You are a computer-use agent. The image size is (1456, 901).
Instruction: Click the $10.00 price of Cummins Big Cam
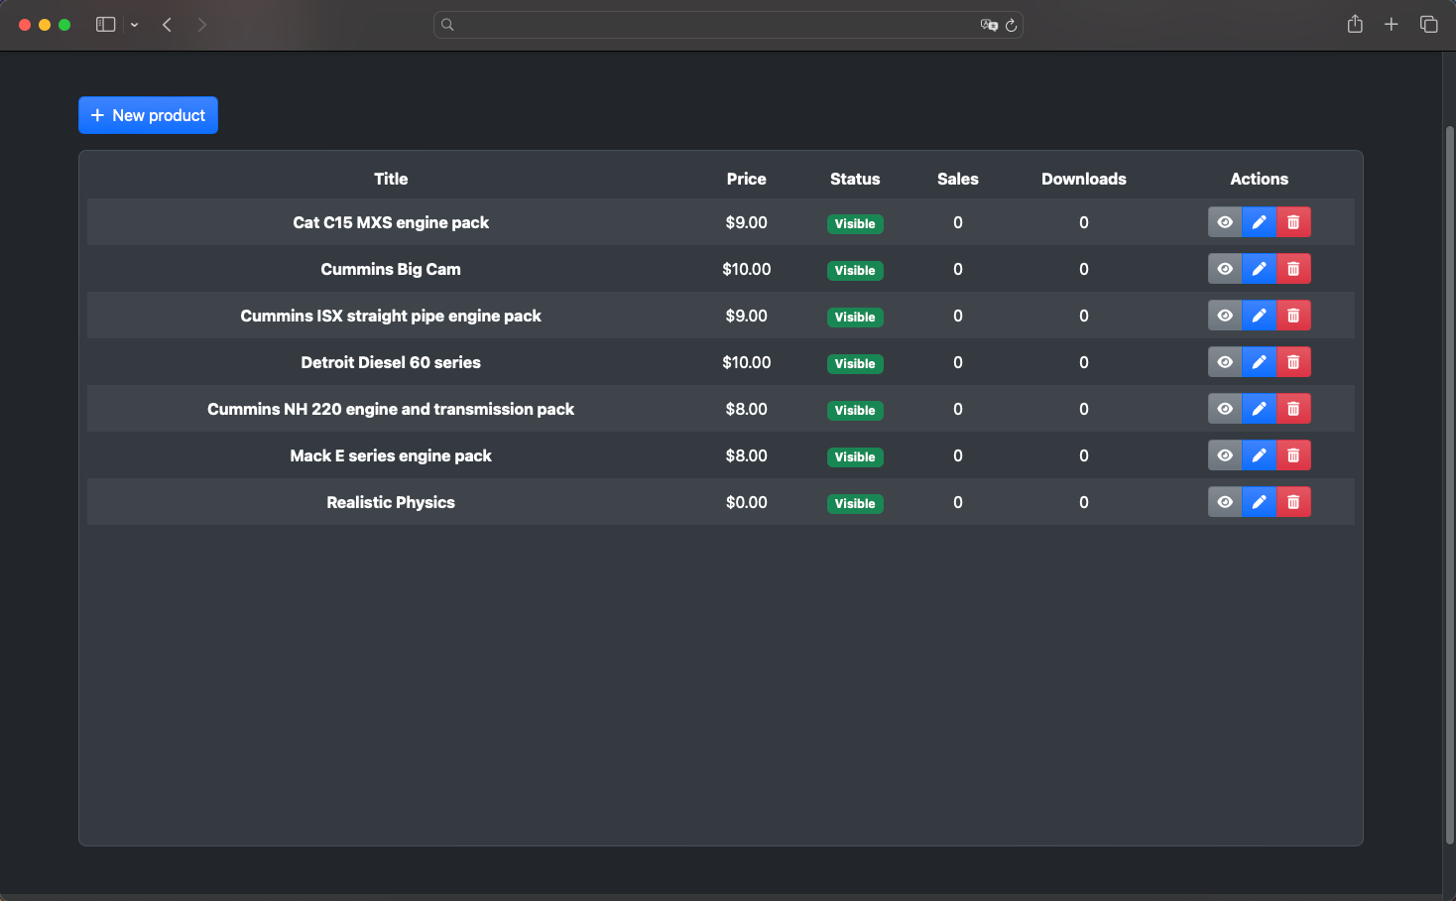[x=746, y=269]
